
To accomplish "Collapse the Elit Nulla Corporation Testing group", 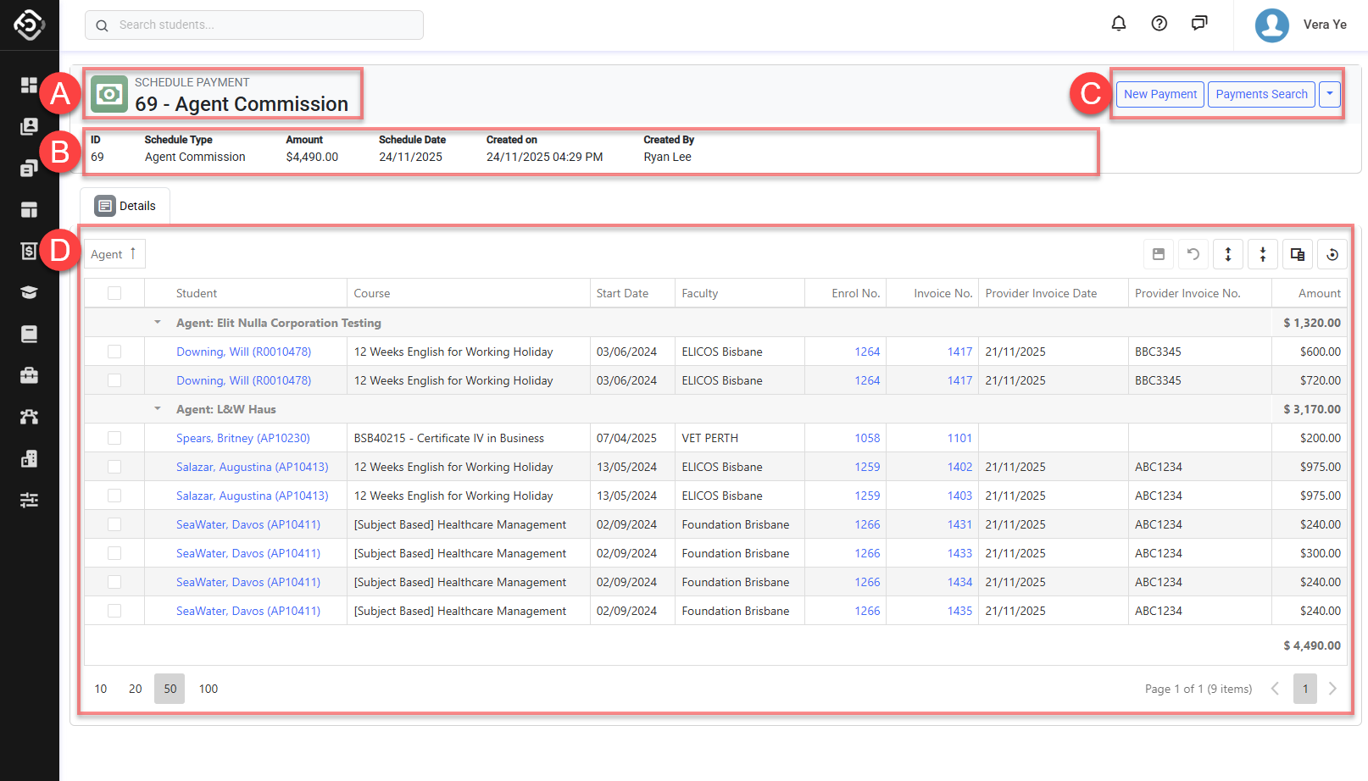I will point(158,323).
